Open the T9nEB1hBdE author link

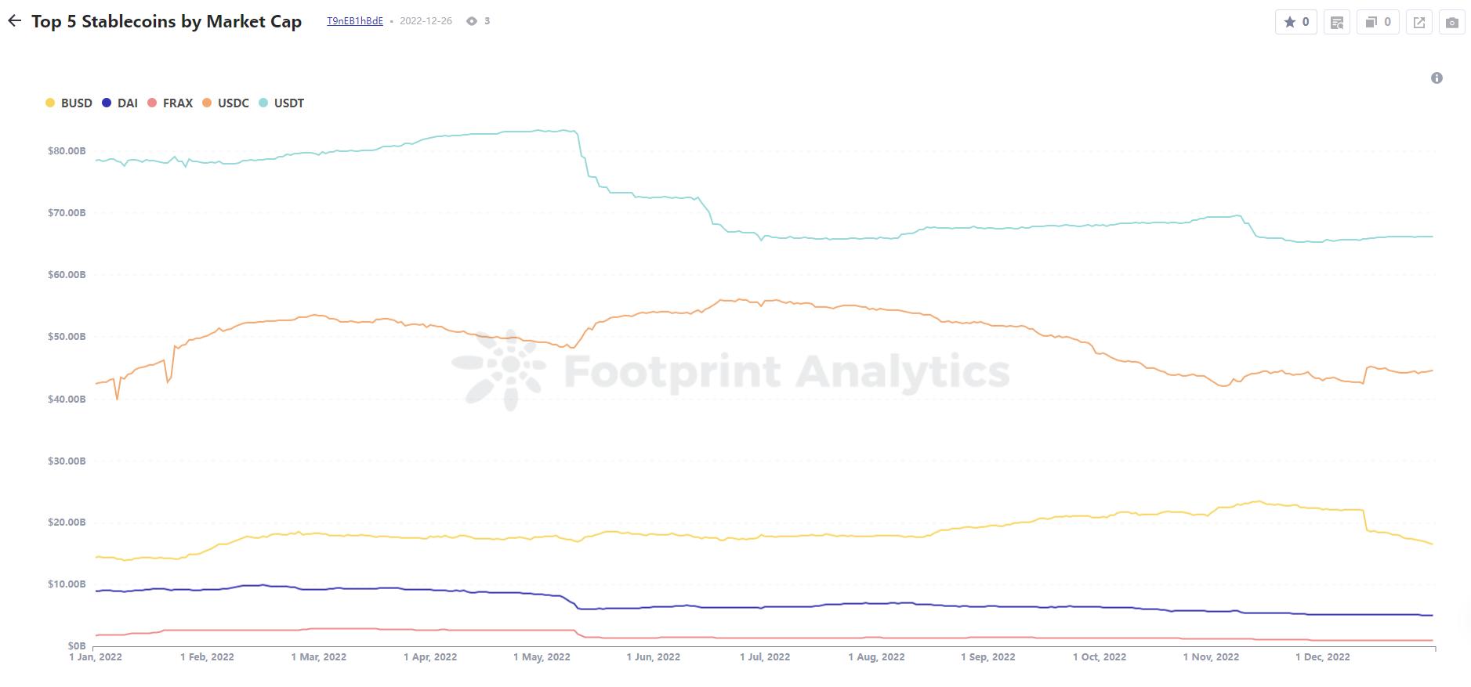[x=355, y=21]
